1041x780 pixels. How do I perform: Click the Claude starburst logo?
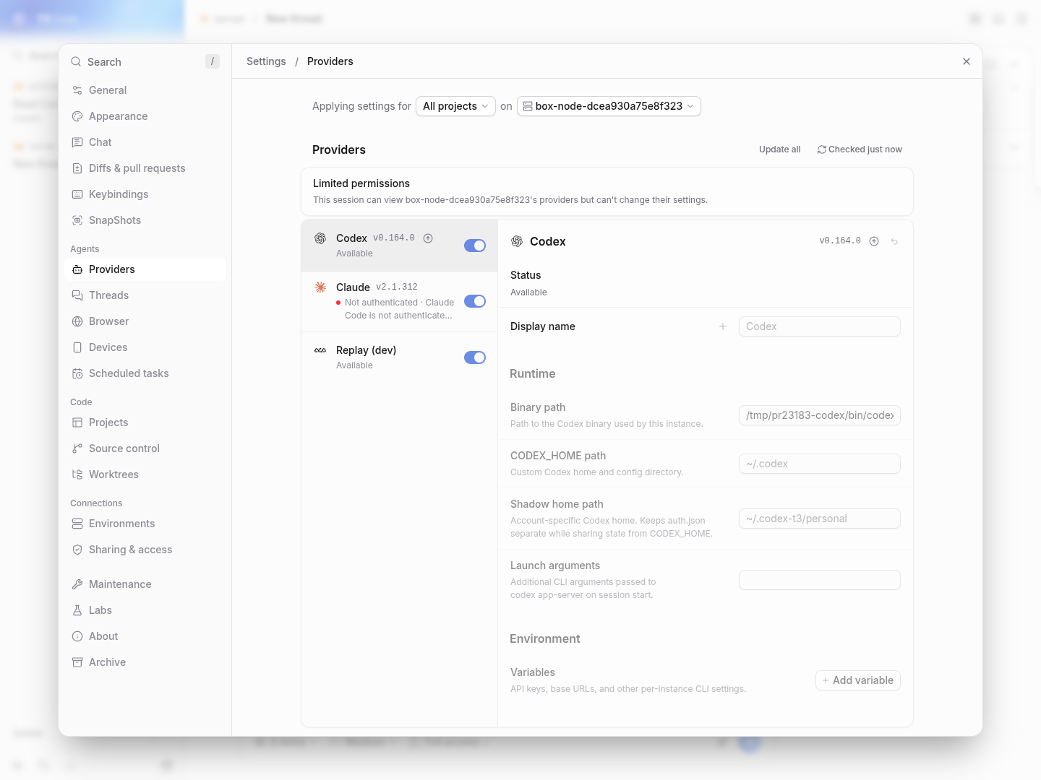point(320,287)
